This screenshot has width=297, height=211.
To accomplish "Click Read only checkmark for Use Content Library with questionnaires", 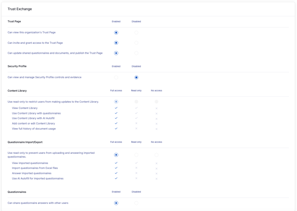I will (x=136, y=113).
